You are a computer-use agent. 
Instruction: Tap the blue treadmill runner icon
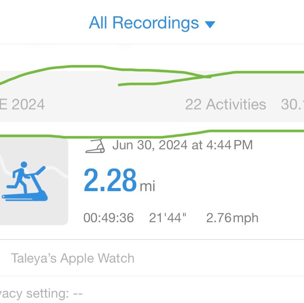(26, 181)
